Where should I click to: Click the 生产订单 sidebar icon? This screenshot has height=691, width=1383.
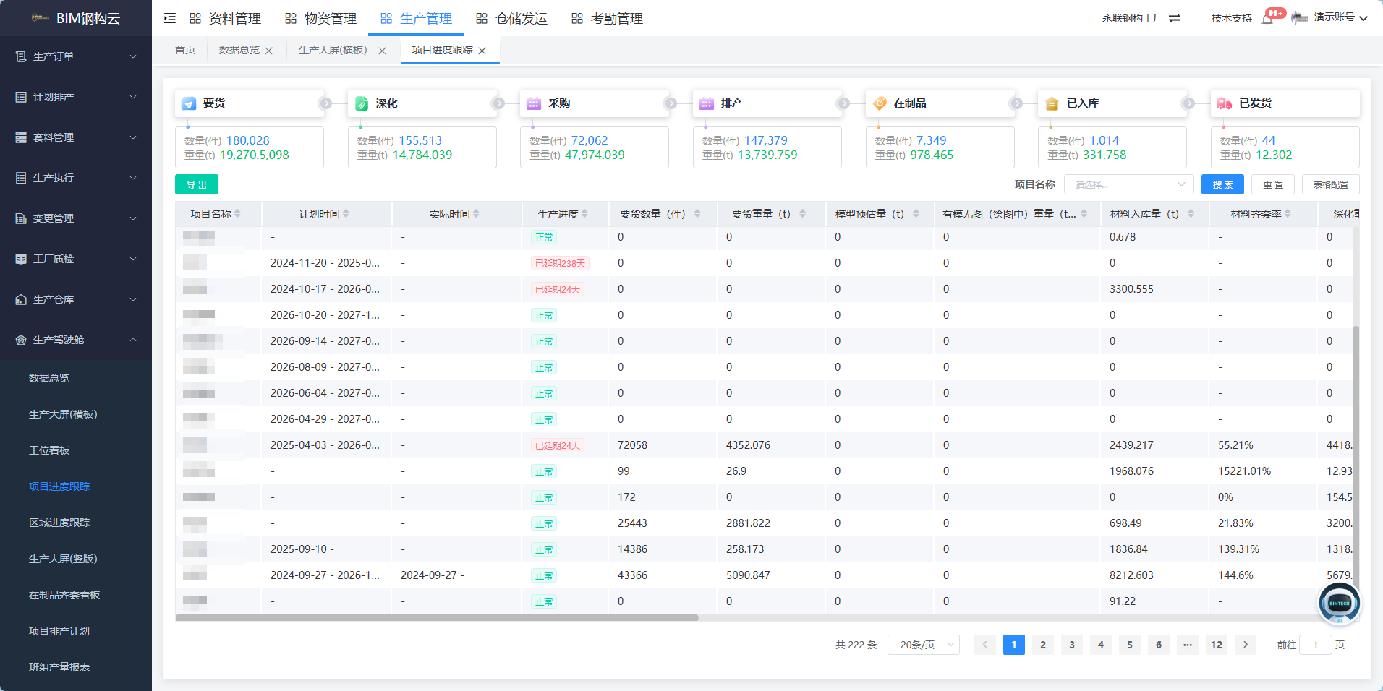[x=21, y=56]
